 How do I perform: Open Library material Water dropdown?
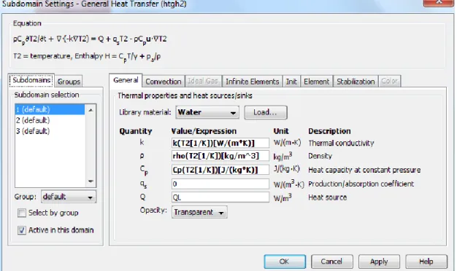click(x=207, y=112)
